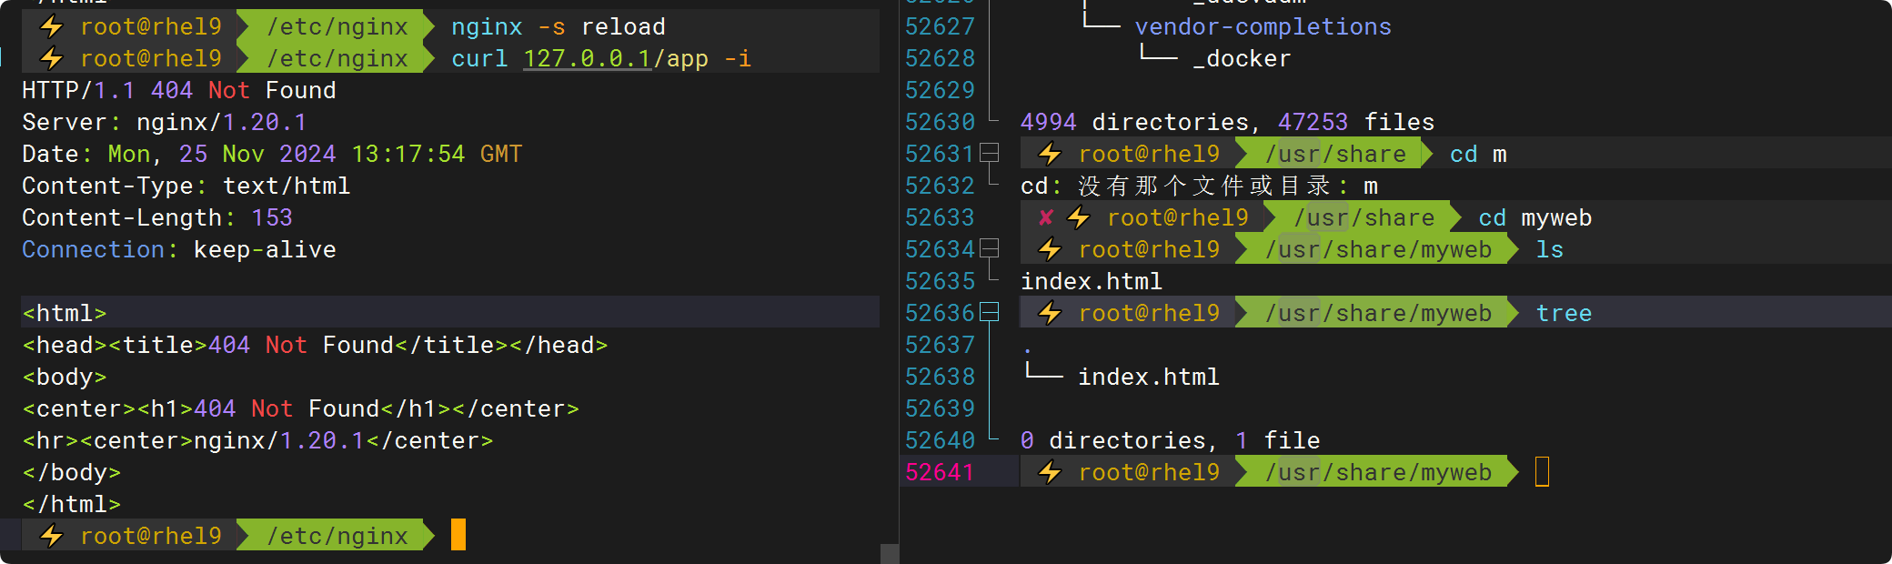Click line number 52627 in the gutter
1892x564 pixels.
click(940, 26)
